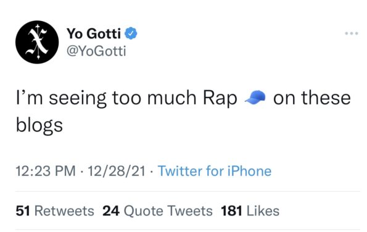Click the word "blogs" in tweet
Viewport: 367px width, 232px height.
coord(39,125)
